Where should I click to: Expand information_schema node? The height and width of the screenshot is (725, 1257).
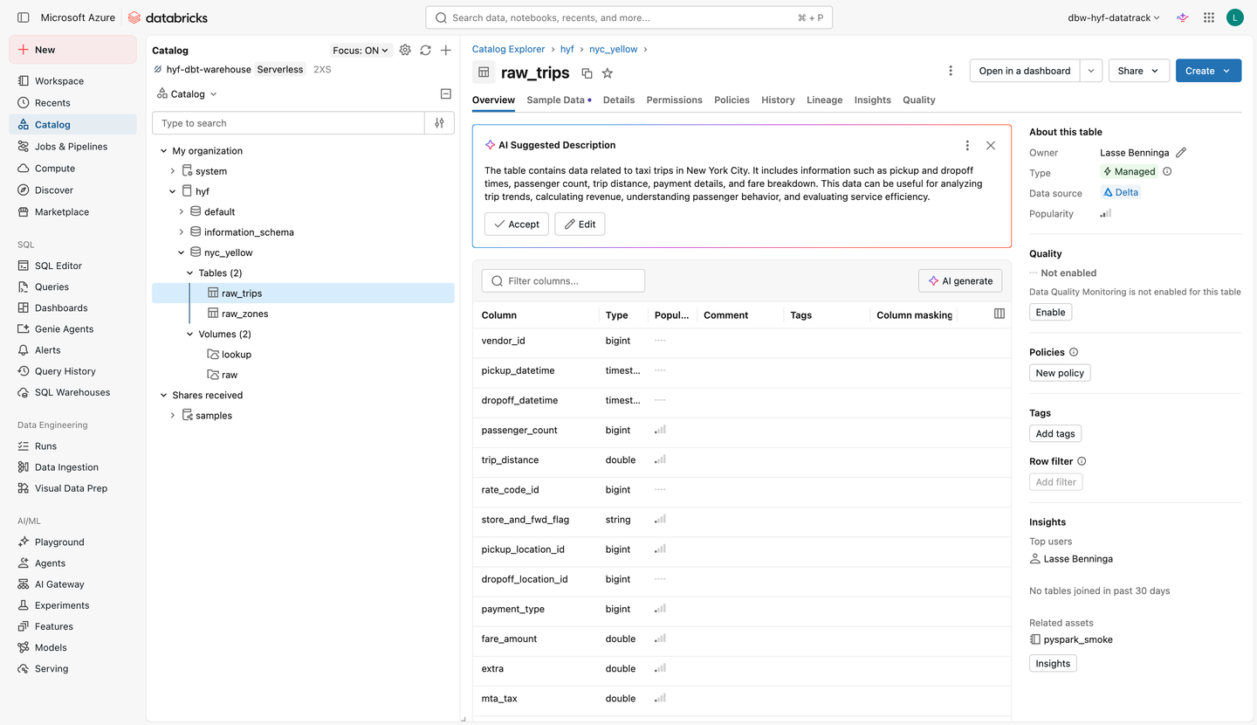[x=182, y=232]
